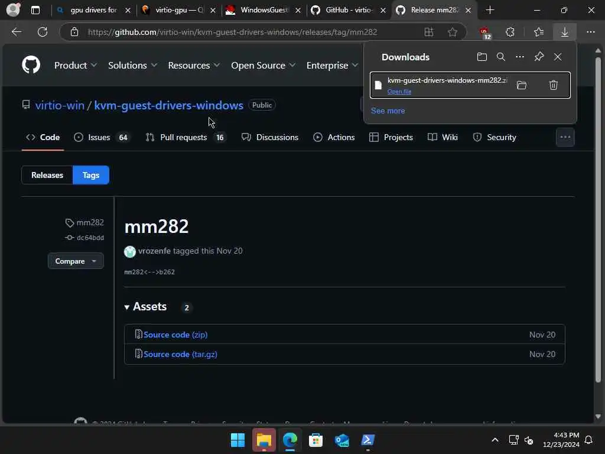Search downloads with magnifier icon

[x=501, y=57]
